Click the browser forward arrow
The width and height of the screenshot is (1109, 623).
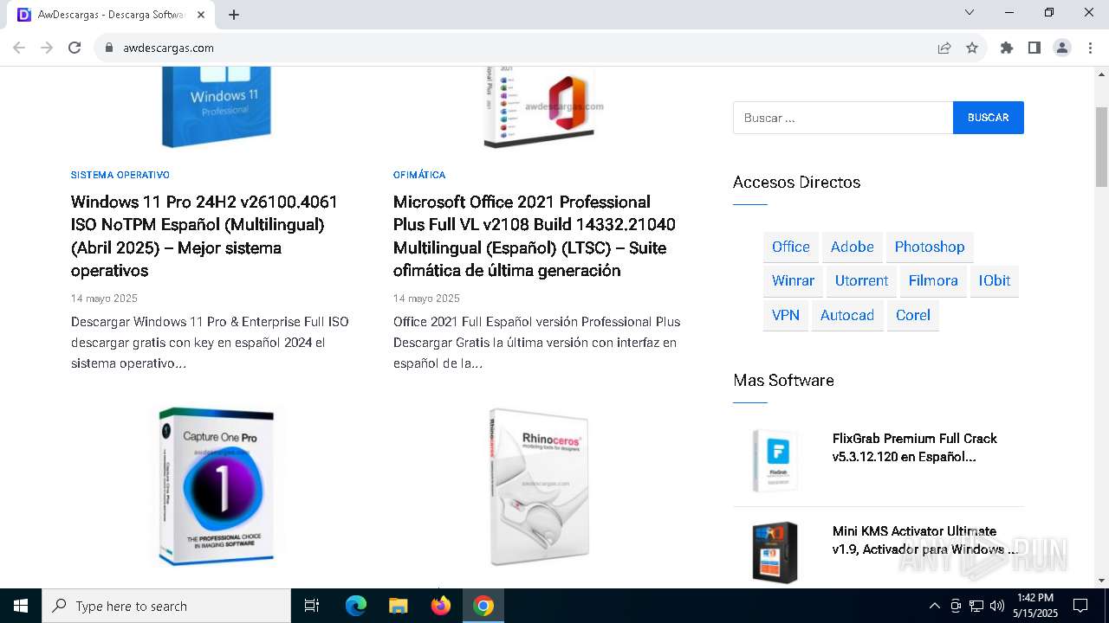(47, 48)
